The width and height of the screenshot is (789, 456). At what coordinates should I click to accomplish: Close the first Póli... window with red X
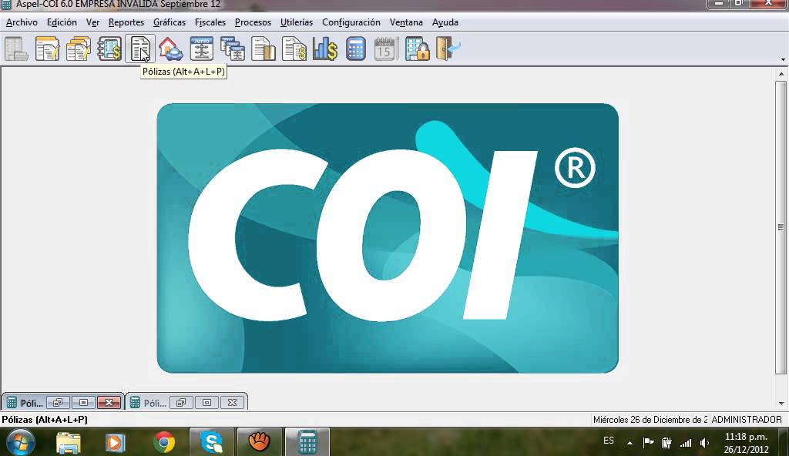[109, 402]
